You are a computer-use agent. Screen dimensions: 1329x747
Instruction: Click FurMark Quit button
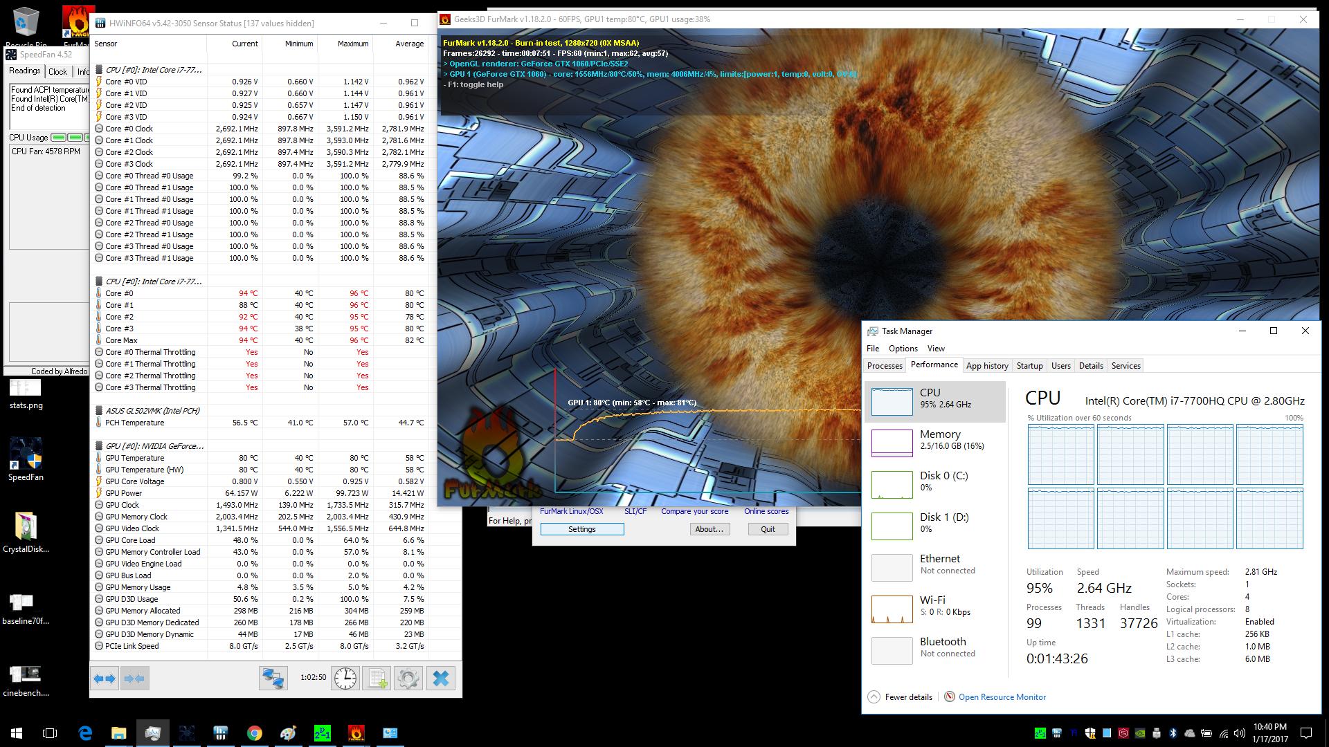point(768,529)
